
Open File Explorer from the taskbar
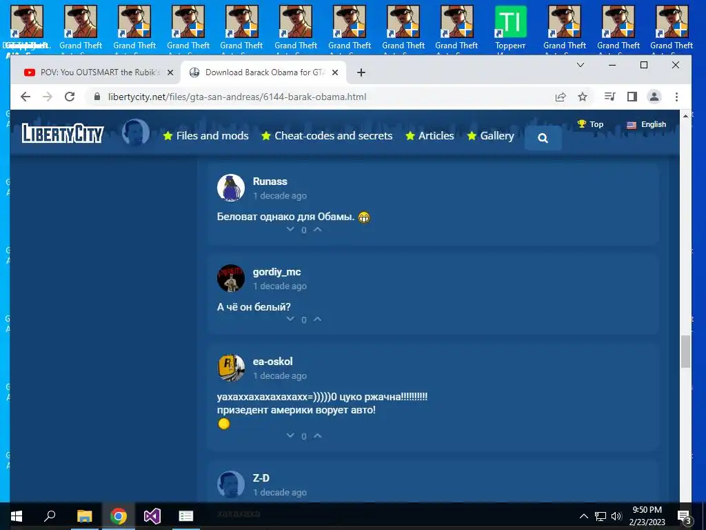coord(84,516)
